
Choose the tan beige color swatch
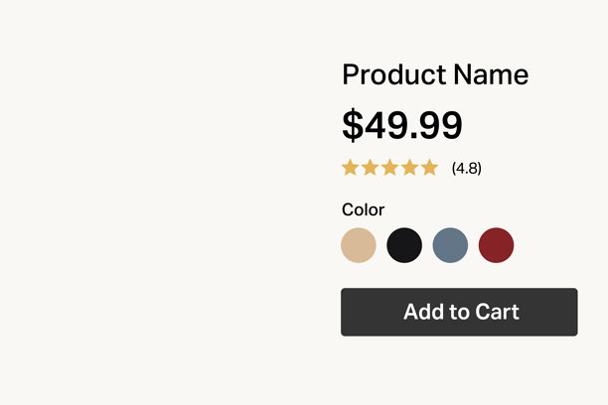359,245
